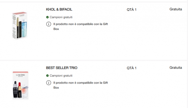Click 'Gratuita' price of KHOL & BIFACIL
The height and width of the screenshot is (108, 188).
(x=176, y=9)
